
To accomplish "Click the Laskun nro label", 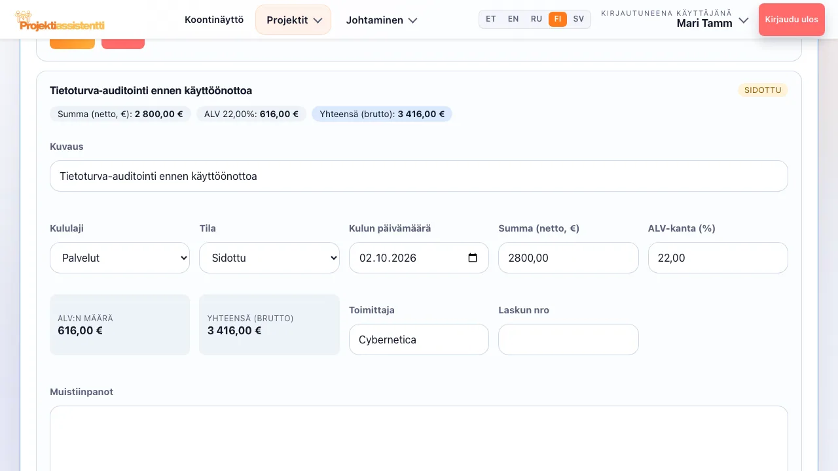I will click(x=524, y=310).
